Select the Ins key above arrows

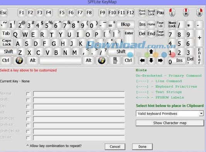142,24
